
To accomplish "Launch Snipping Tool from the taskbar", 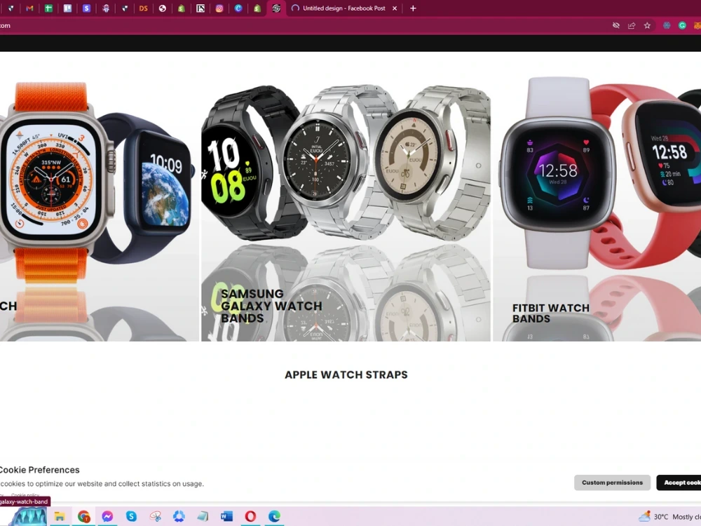I will pos(155,517).
